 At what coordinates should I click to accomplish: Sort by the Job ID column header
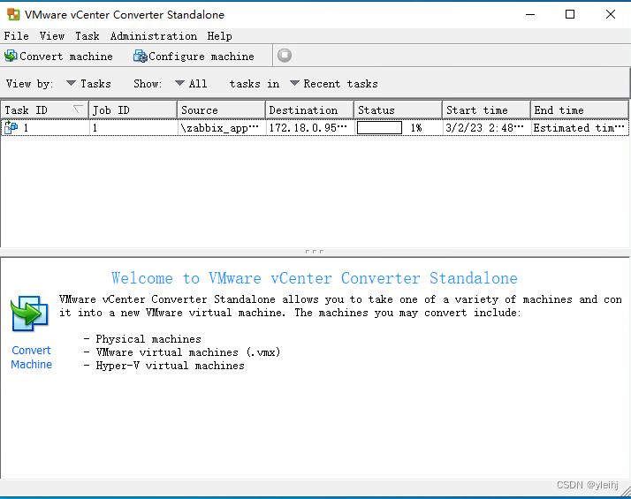[x=133, y=110]
